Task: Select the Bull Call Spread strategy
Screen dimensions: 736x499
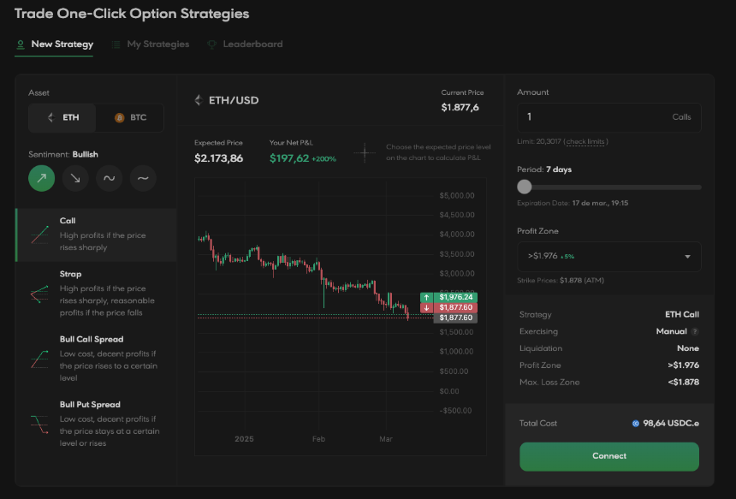Action: click(x=96, y=359)
